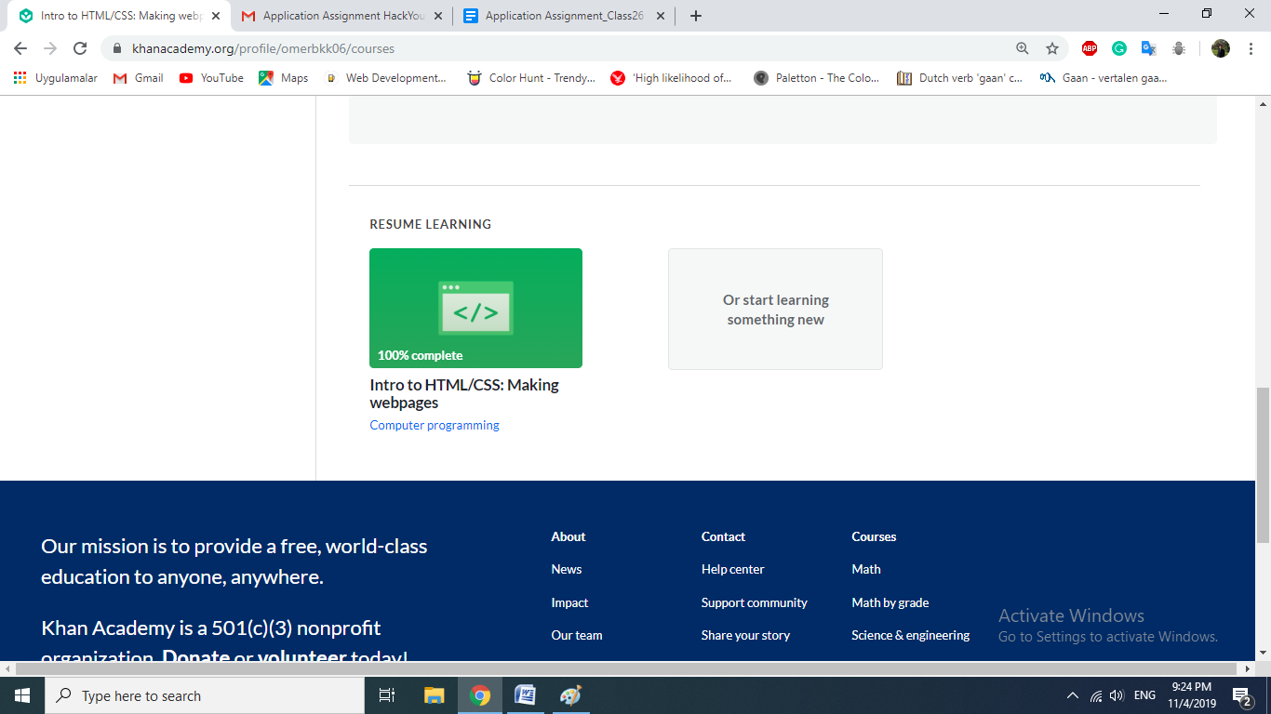This screenshot has width=1271, height=714.
Task: Open the YouTube bookmark
Action: coord(211,78)
